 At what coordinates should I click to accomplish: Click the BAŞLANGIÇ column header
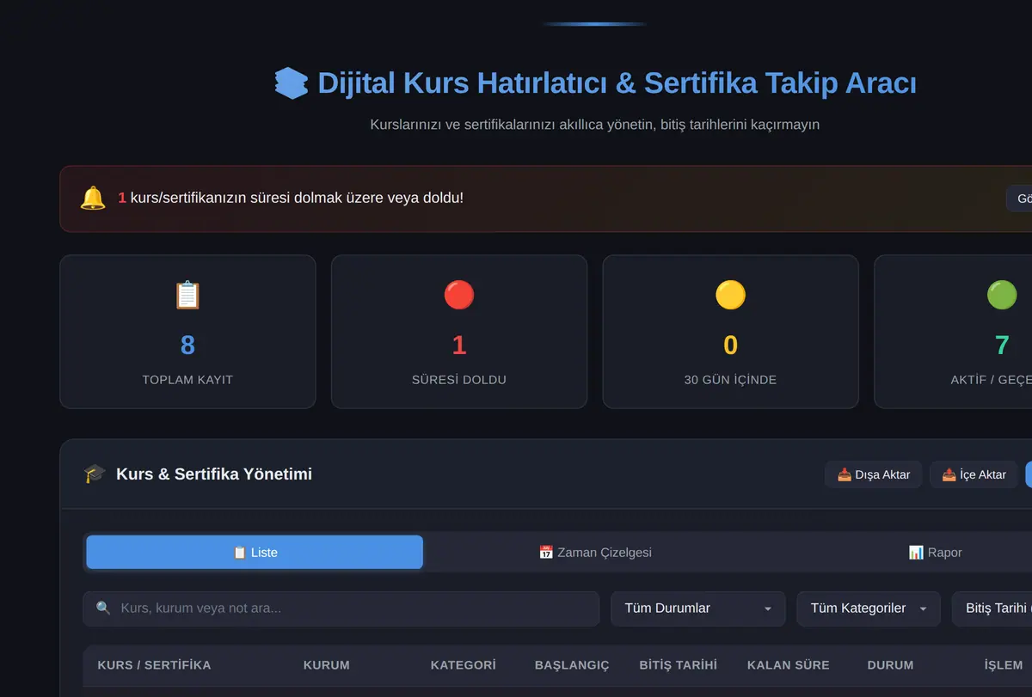tap(572, 665)
